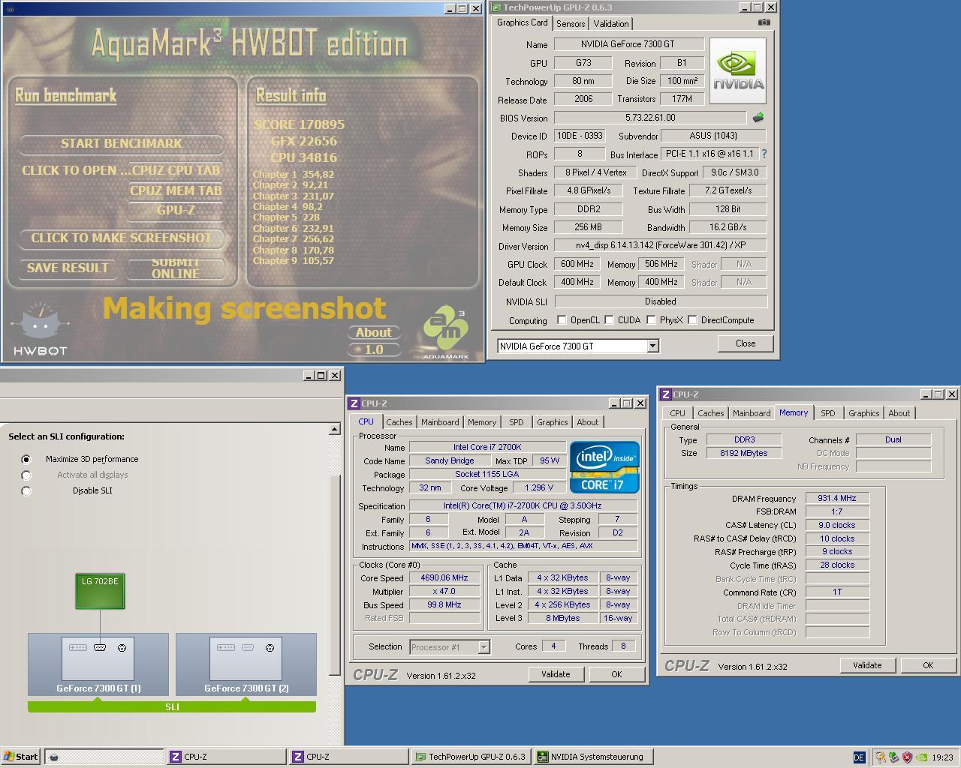This screenshot has width=961, height=768.
Task: Open About tab in CPU-Z CPU window
Action: 588,422
